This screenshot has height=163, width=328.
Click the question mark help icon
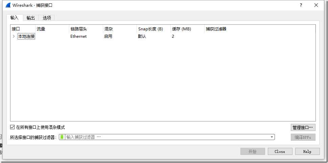pyautogui.click(x=301, y=5)
